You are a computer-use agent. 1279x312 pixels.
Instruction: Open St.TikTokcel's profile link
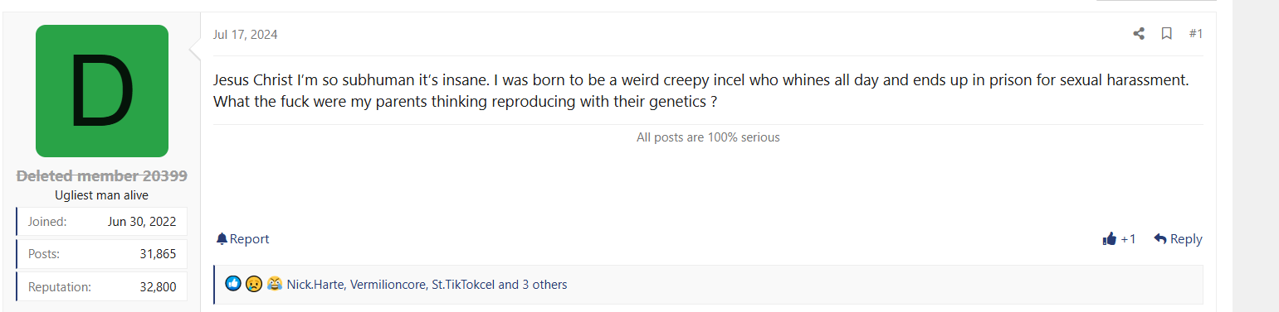coord(462,285)
